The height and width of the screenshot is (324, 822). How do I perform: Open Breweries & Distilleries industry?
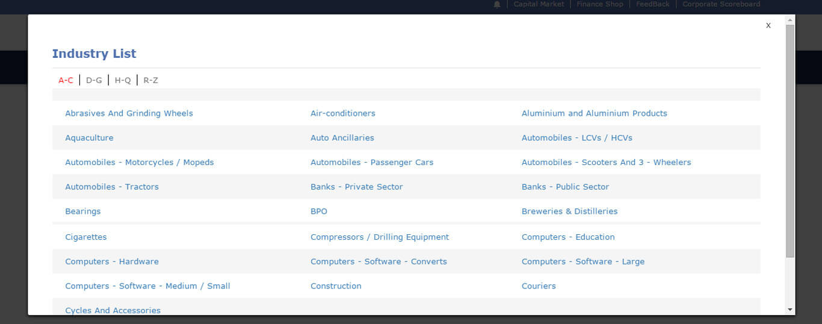(569, 211)
